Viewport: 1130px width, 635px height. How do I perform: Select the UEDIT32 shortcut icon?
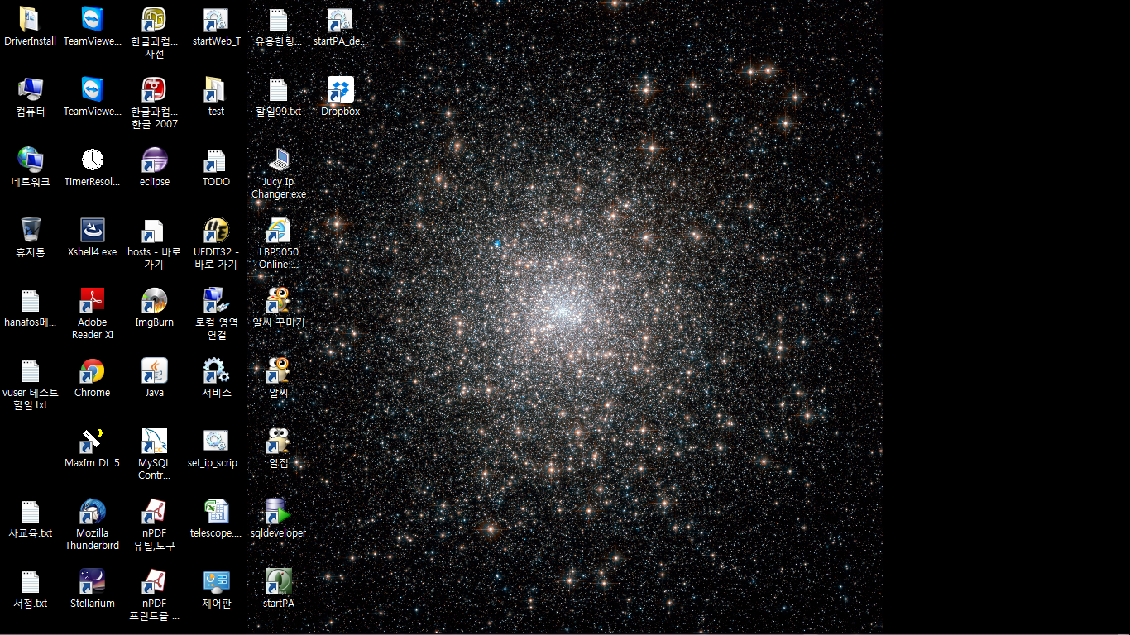(216, 231)
